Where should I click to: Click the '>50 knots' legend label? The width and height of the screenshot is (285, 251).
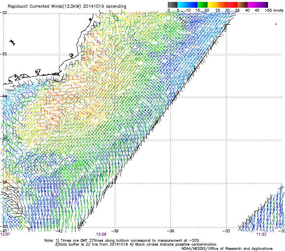click(274, 10)
